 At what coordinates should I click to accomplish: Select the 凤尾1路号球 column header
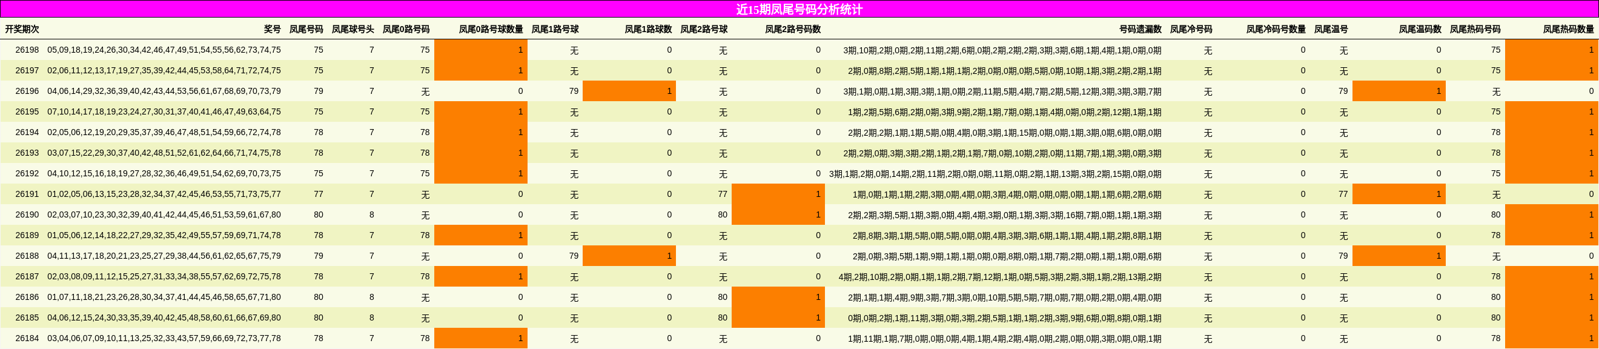[555, 29]
